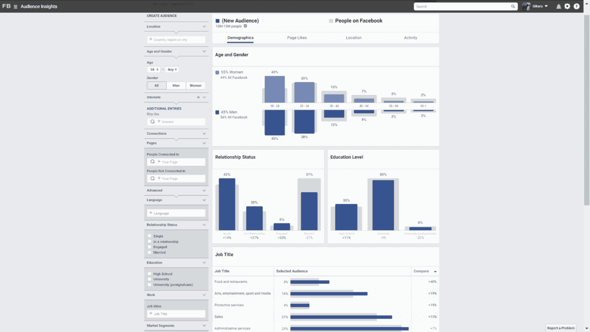Viewport: 590px width, 332px height.
Task: Click the People on Facebook gray square
Action: tap(331, 21)
